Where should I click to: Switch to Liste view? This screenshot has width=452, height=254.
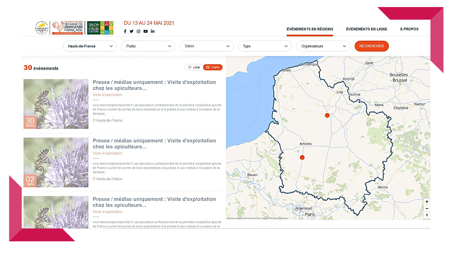tap(194, 67)
